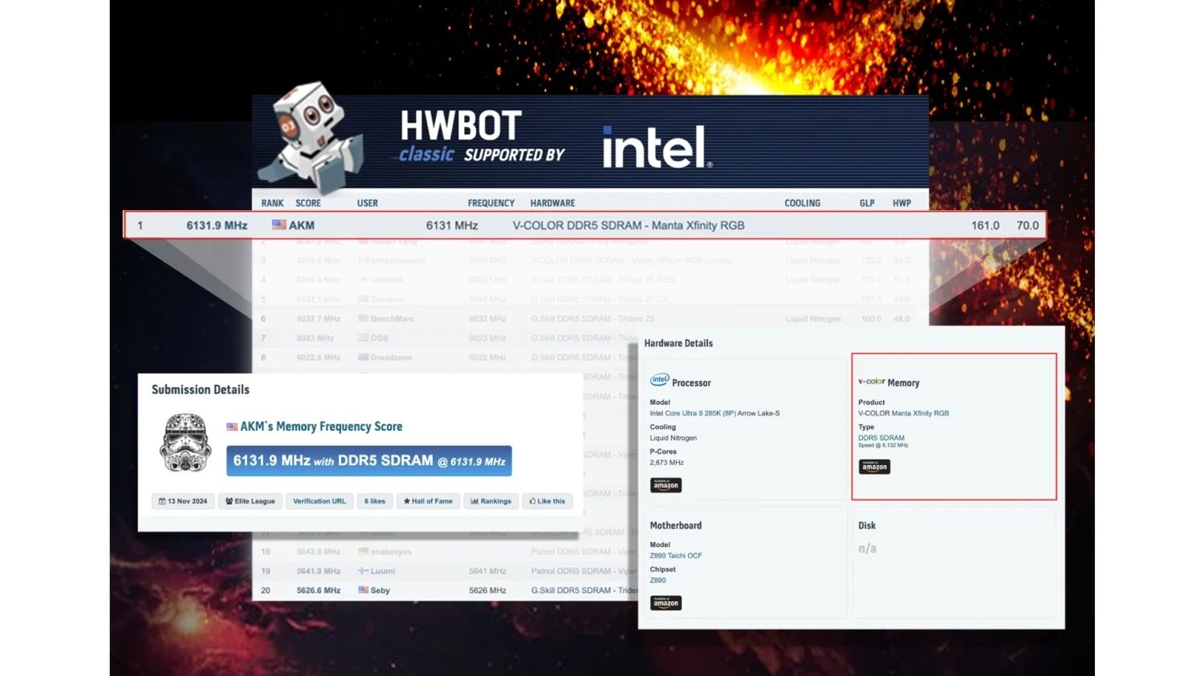Click the 5626 MHz frequency in row 20
1204x676 pixels.
(x=487, y=590)
